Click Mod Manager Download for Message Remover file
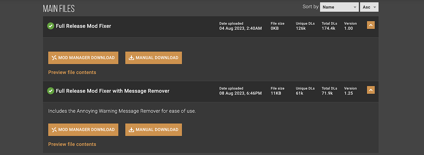 tap(83, 130)
